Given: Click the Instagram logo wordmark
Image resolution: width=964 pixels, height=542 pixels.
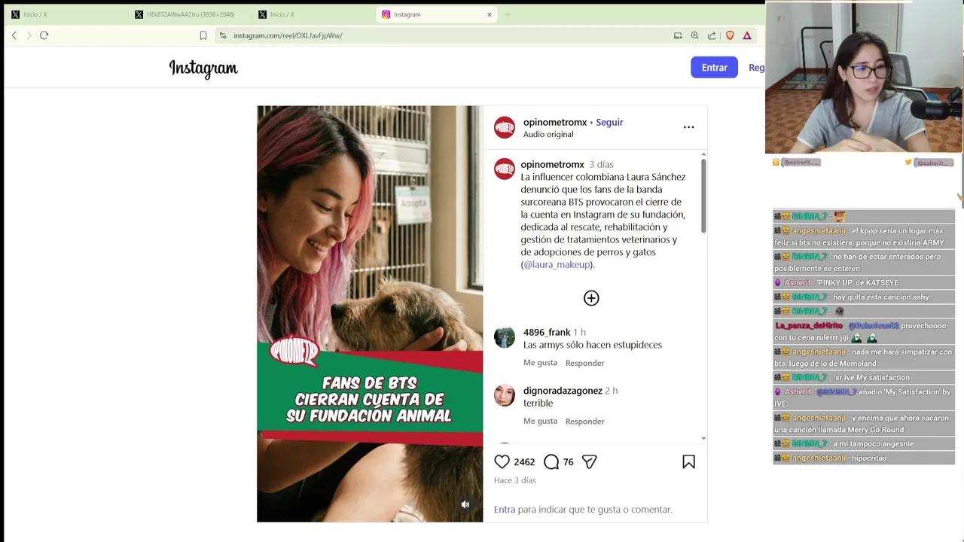Looking at the screenshot, I should pos(203,69).
